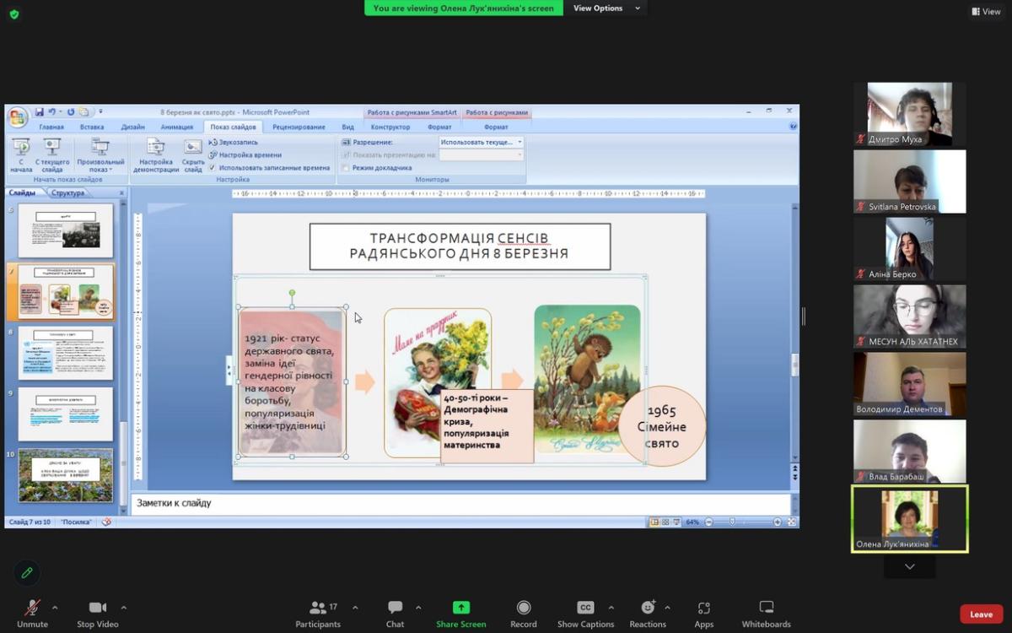The image size is (1012, 633).
Task: Open the Дизайн ribbon tab
Action: 132,127
